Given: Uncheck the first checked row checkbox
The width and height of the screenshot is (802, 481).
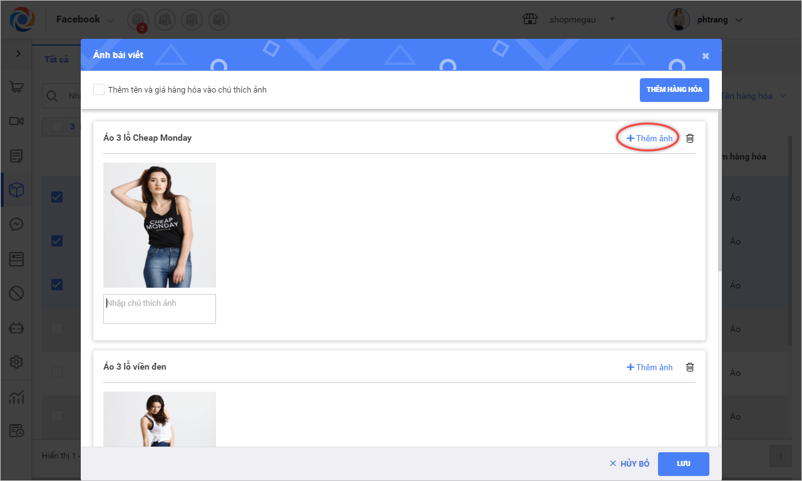Looking at the screenshot, I should (x=57, y=198).
